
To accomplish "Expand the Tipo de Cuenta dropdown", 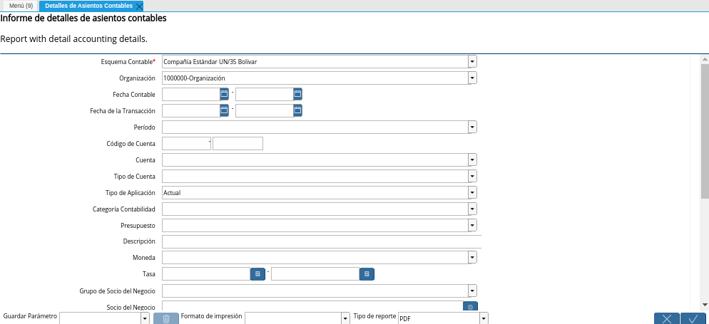I will pyautogui.click(x=472, y=176).
